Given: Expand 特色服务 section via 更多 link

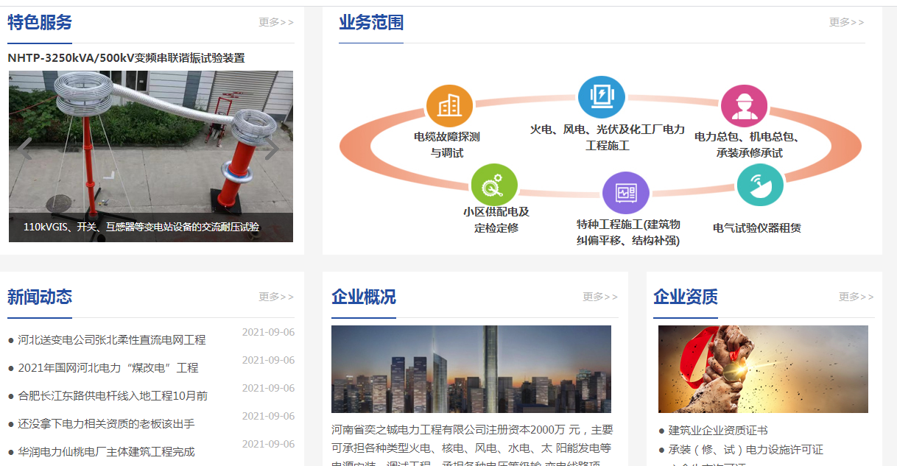Looking at the screenshot, I should [x=275, y=22].
